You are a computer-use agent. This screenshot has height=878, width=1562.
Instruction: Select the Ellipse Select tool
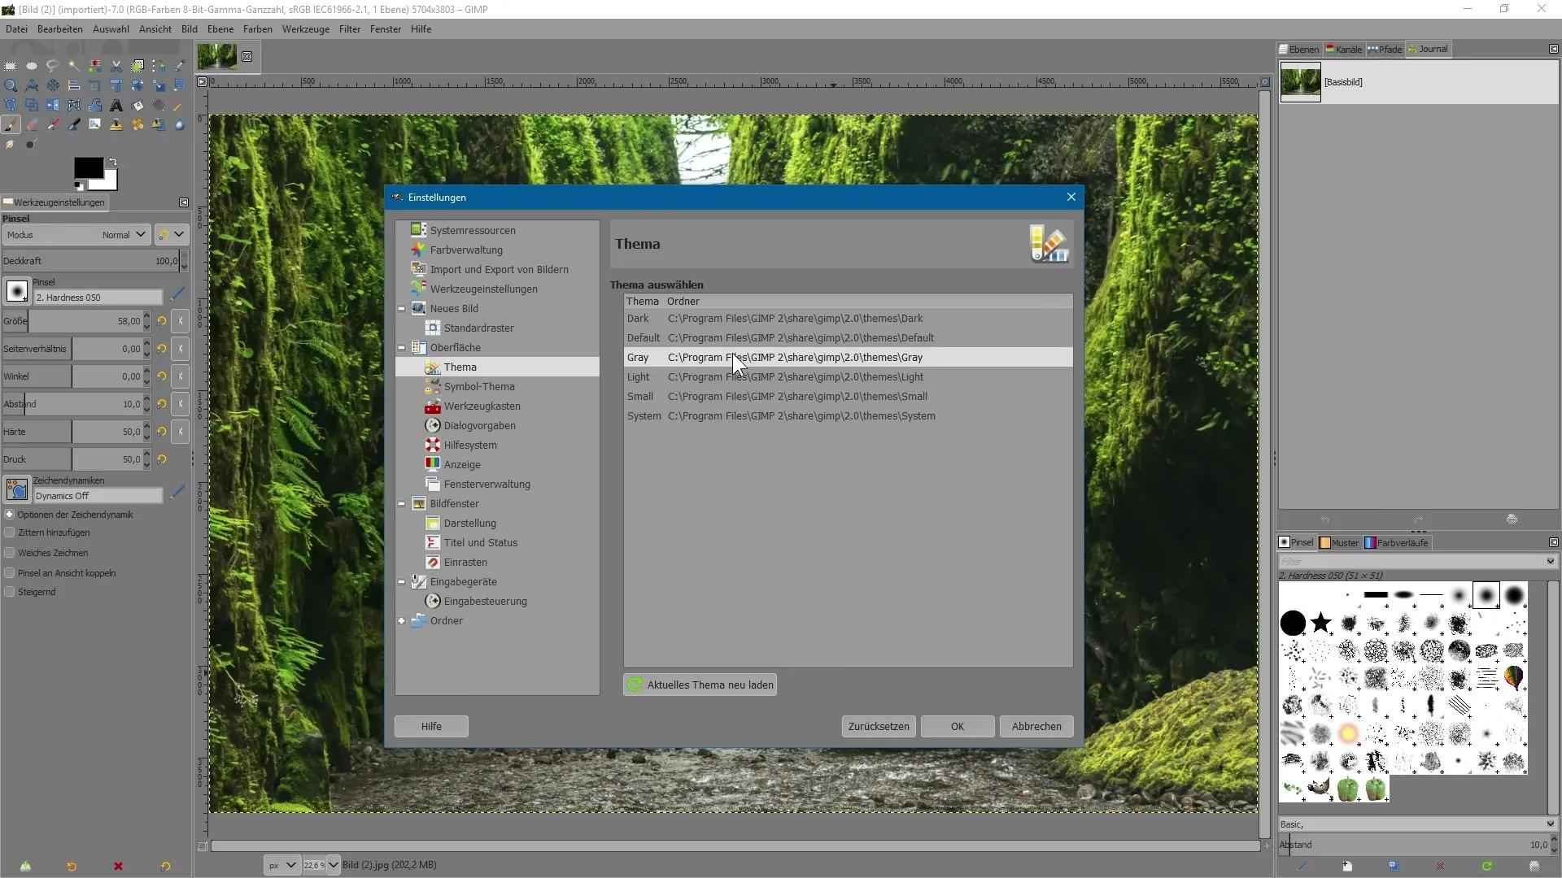[32, 66]
